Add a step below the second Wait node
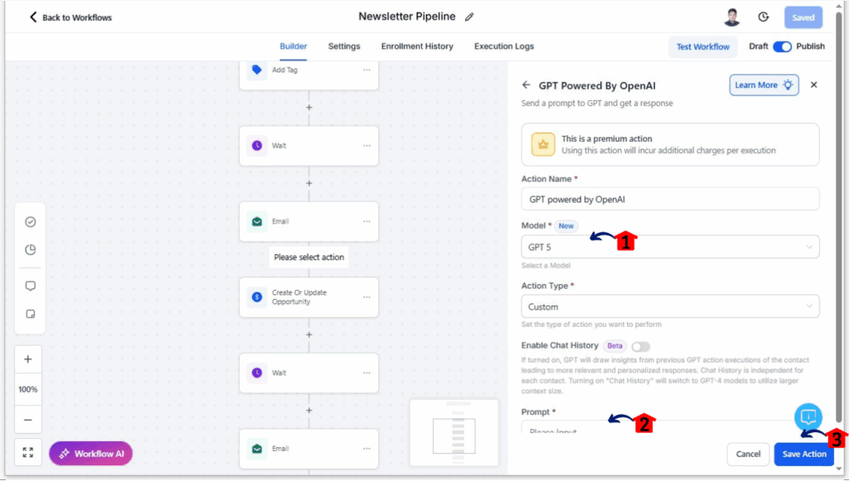The width and height of the screenshot is (849, 481). coord(309,410)
